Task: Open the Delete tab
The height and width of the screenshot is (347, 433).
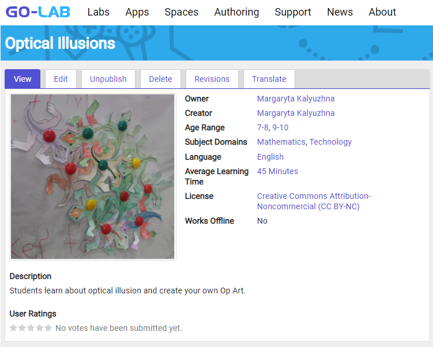Action: coord(160,79)
